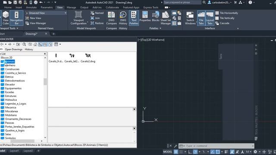Switch to the Layout1 tab
The image size is (276, 155).
tap(14, 151)
